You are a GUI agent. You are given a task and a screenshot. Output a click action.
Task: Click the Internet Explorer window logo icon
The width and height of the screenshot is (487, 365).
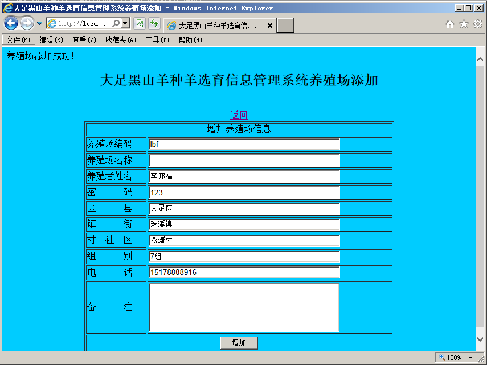click(7, 8)
